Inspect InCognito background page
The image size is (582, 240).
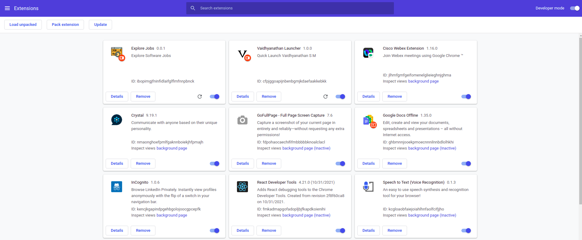click(172, 215)
